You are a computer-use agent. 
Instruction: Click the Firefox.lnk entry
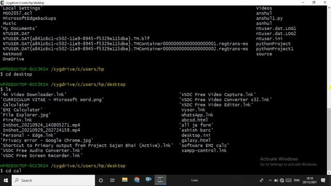click(17, 120)
